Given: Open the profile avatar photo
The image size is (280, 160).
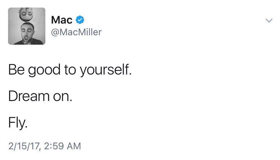Looking at the screenshot, I should point(27,26).
